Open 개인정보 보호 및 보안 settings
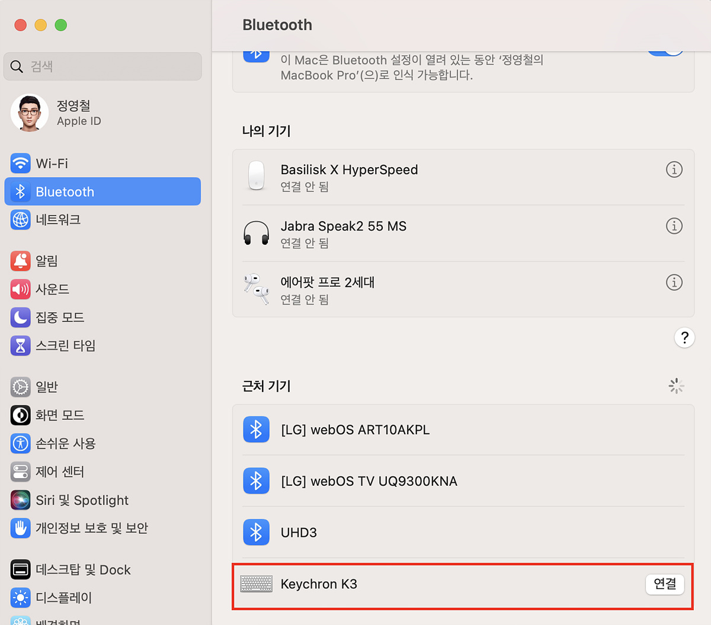This screenshot has width=711, height=625. (103, 528)
